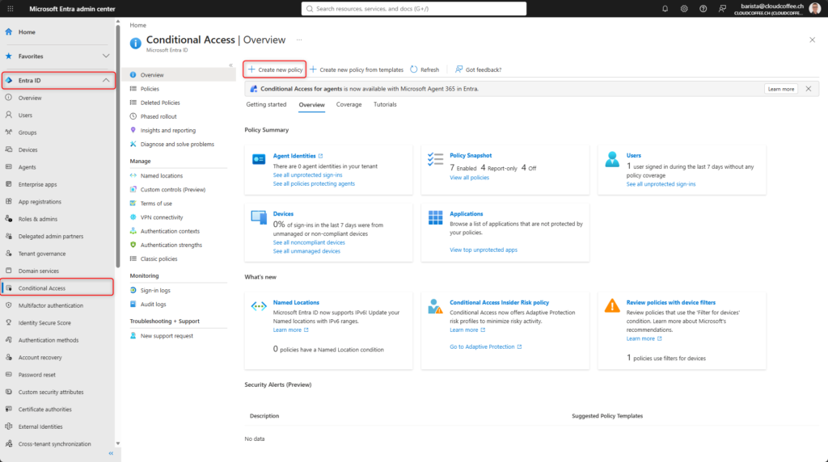This screenshot has height=462, width=828.
Task: Click the Password reset icon
Action: pos(9,375)
